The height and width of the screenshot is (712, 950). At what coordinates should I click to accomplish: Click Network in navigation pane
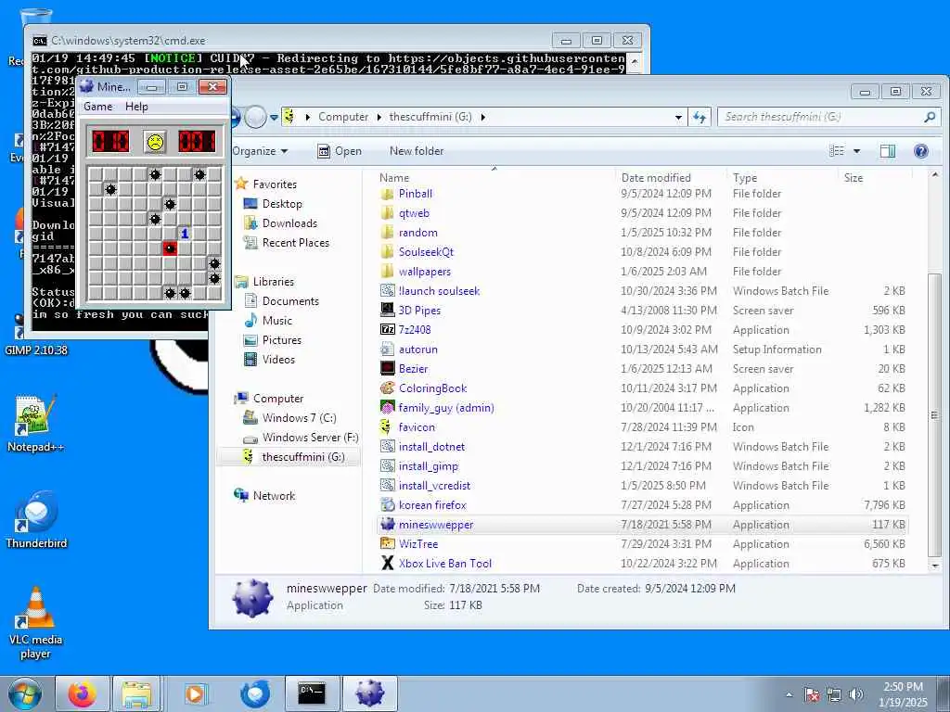click(274, 496)
